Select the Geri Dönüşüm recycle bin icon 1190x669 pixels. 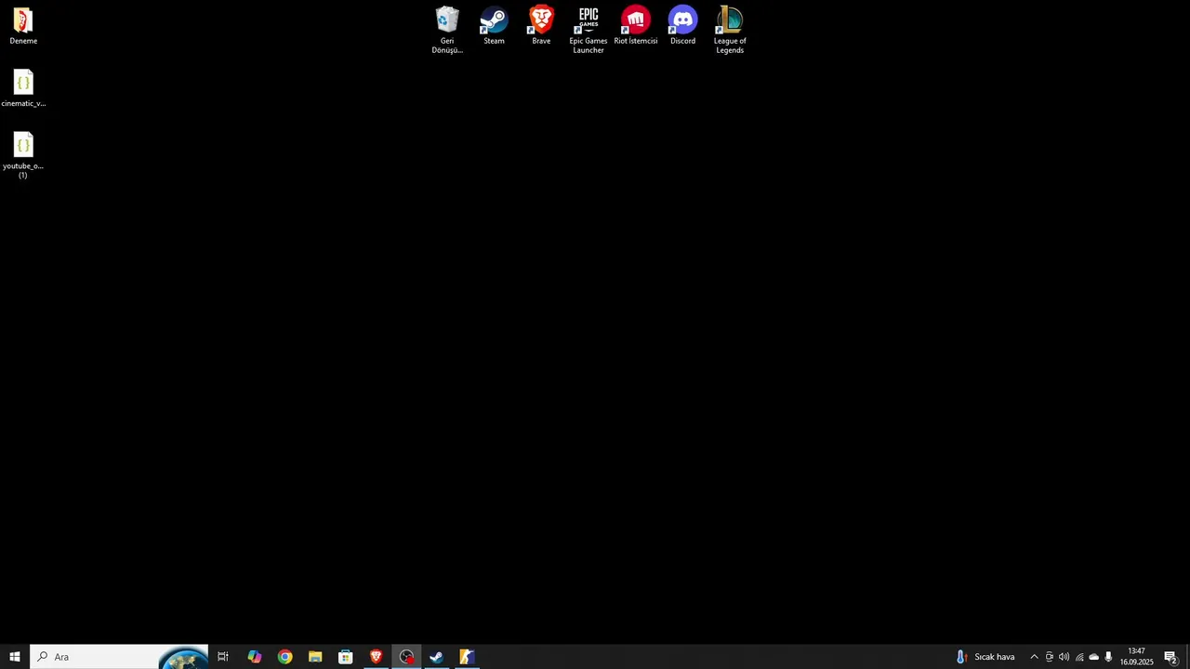click(447, 30)
